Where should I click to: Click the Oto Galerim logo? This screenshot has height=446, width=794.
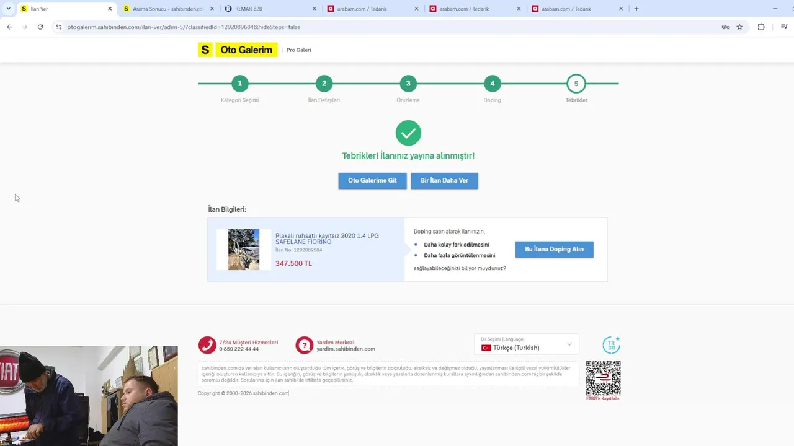(x=238, y=50)
